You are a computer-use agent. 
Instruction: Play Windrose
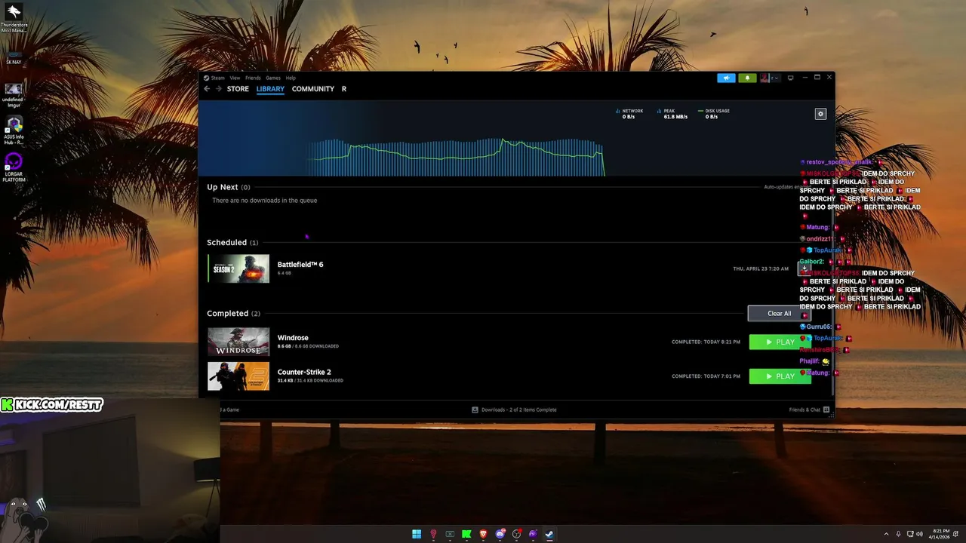point(780,342)
